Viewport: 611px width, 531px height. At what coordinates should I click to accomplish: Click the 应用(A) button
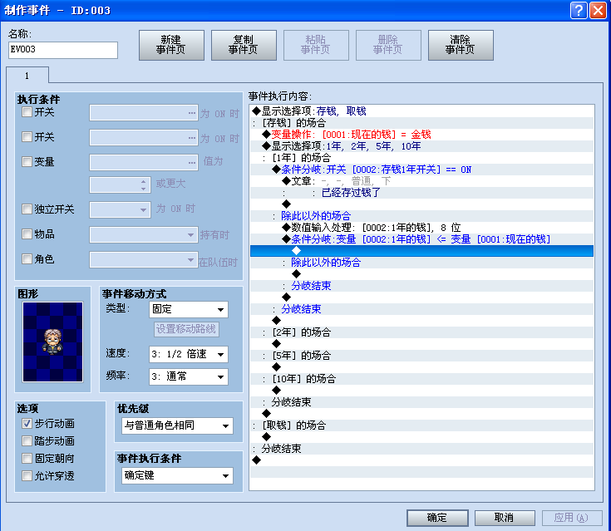coord(572,518)
